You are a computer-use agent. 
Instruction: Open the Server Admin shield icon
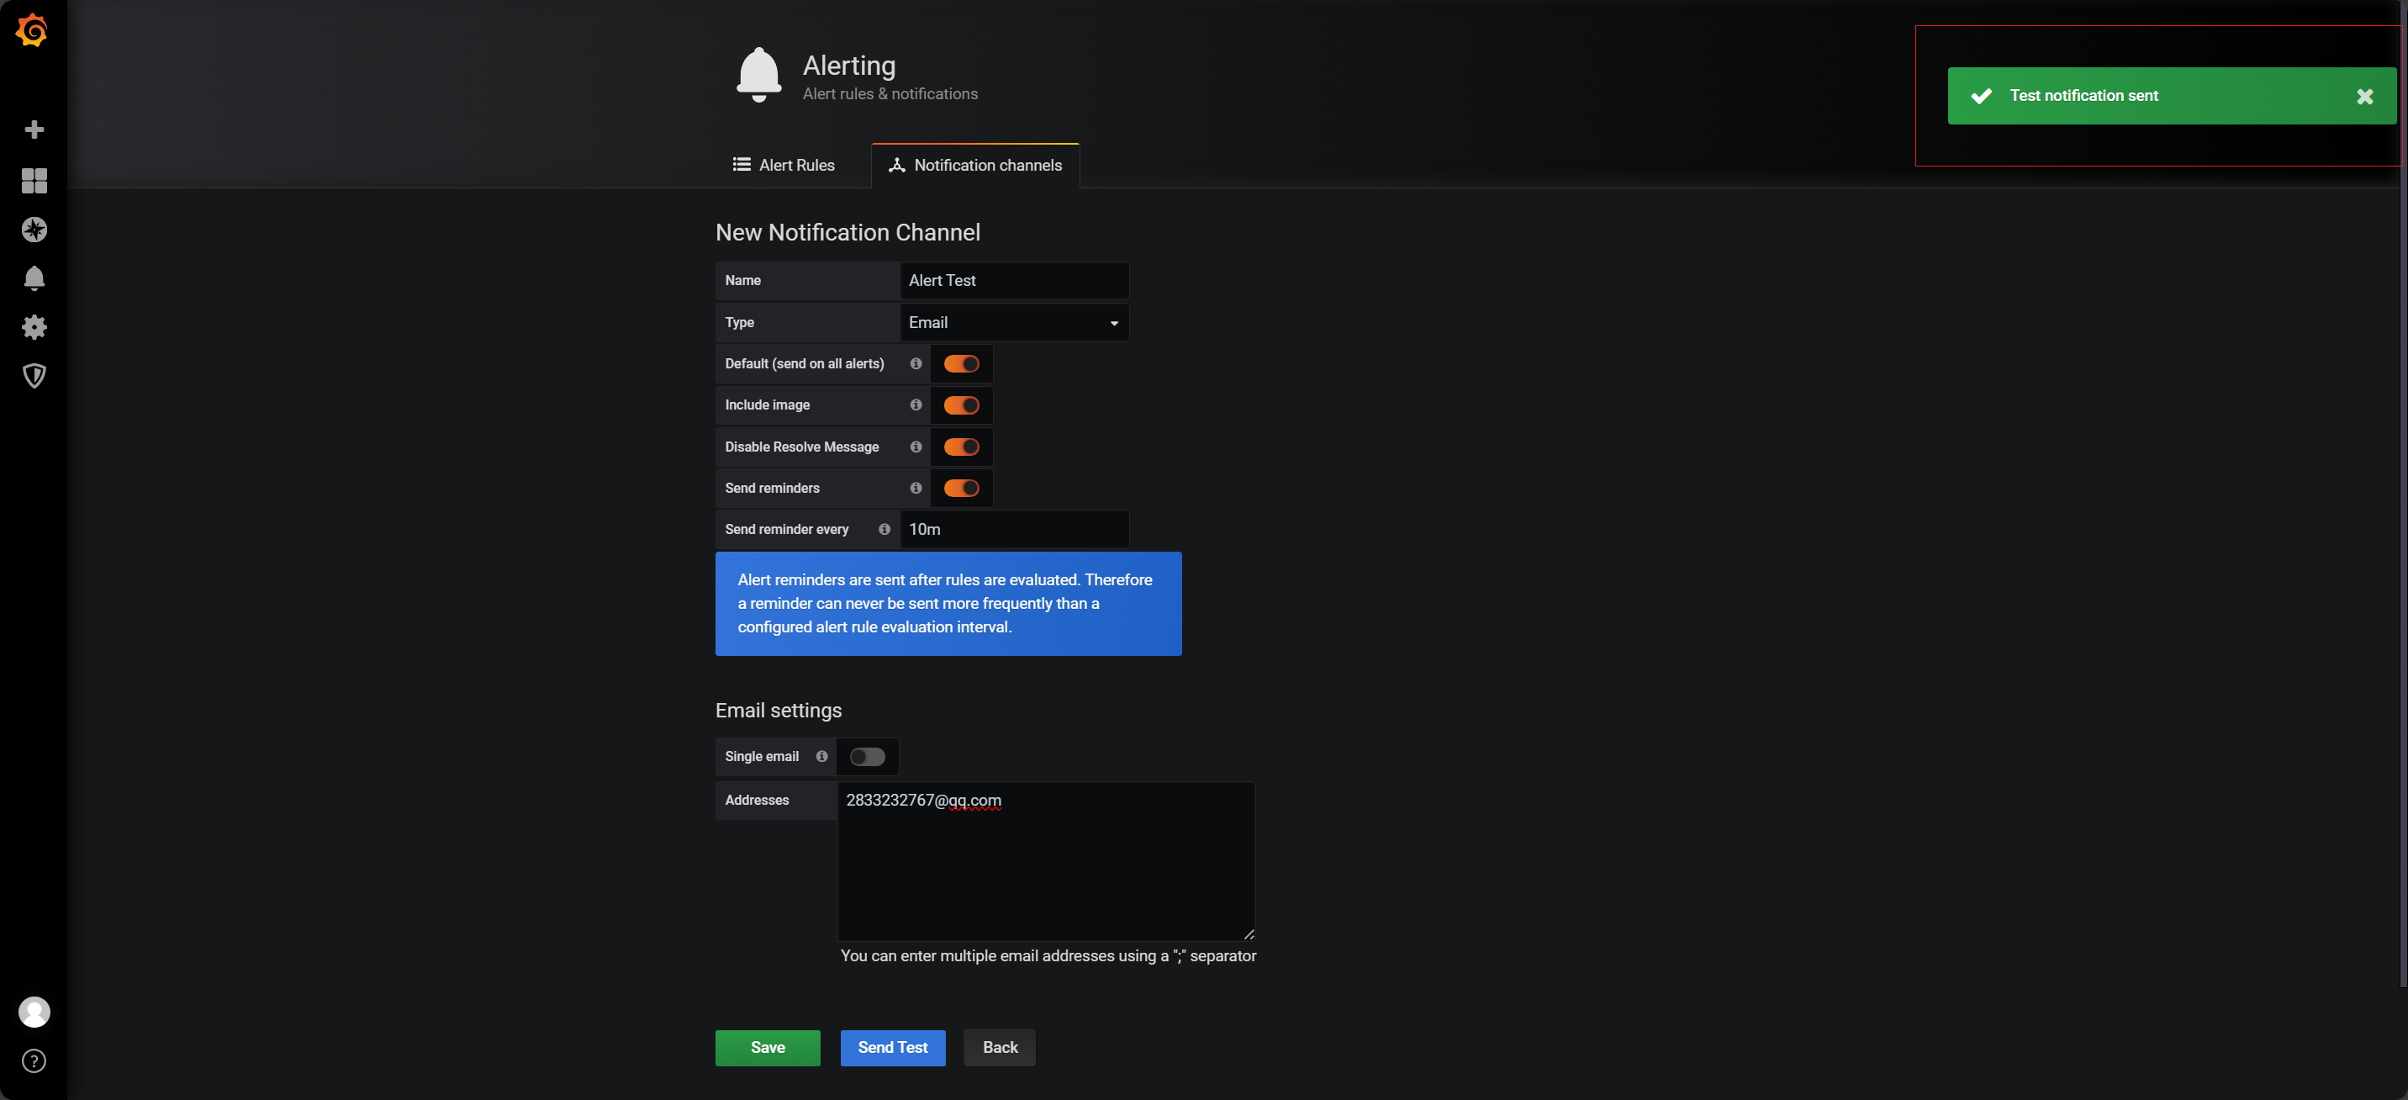click(34, 375)
